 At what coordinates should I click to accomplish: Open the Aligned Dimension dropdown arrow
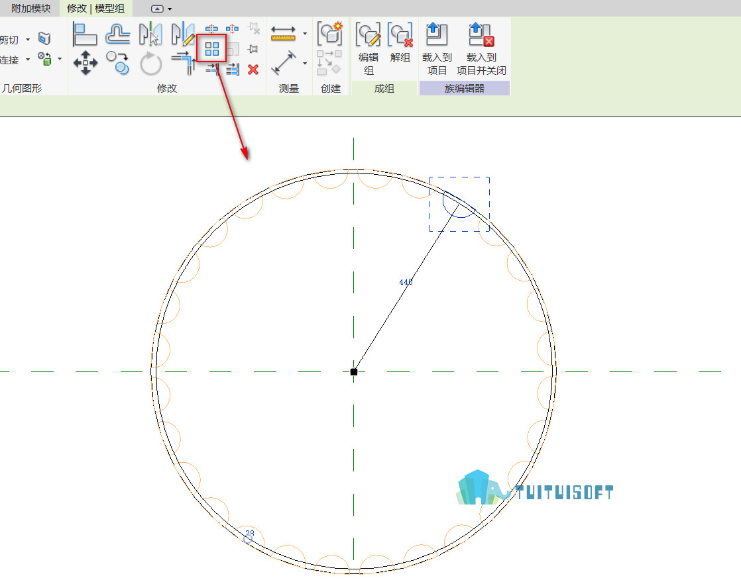point(305,34)
